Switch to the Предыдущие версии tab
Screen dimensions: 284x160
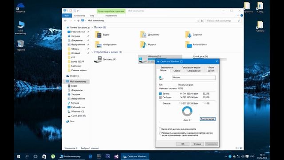191,68
